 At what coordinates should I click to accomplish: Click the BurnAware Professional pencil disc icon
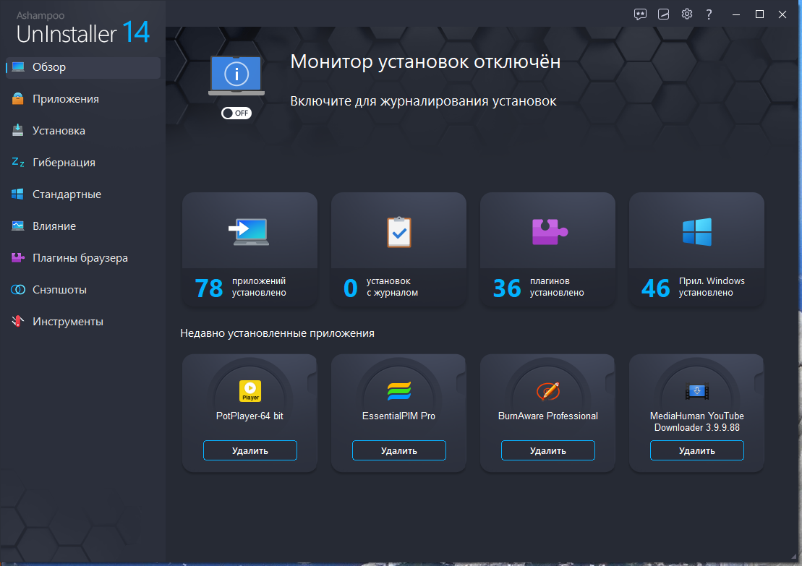pyautogui.click(x=548, y=391)
